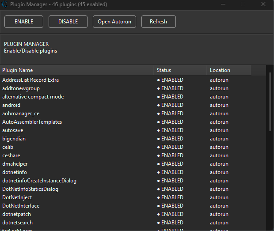The width and height of the screenshot is (274, 231).
Task: Sort by Plugin Name column header
Action: tap(77, 70)
